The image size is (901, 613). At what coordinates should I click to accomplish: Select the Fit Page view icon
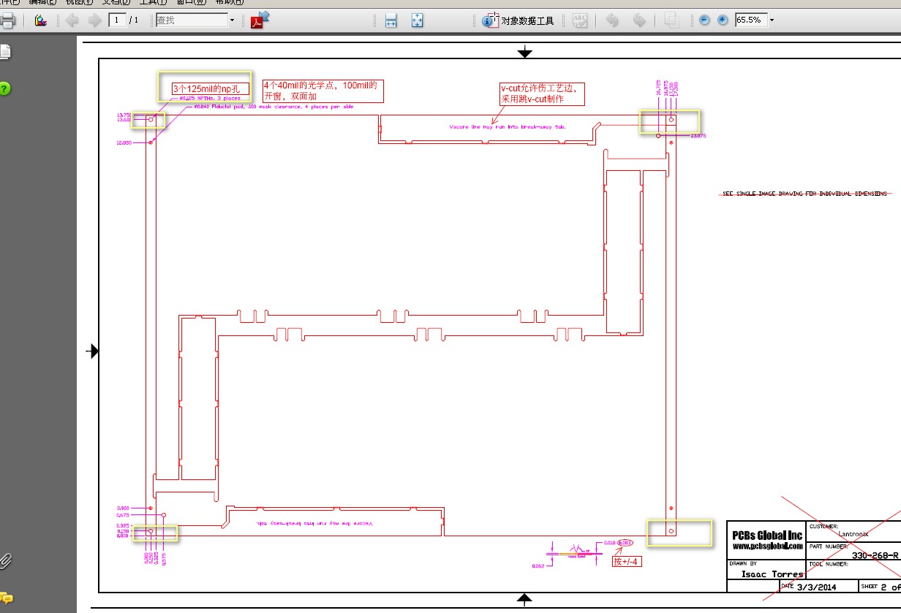click(x=417, y=20)
